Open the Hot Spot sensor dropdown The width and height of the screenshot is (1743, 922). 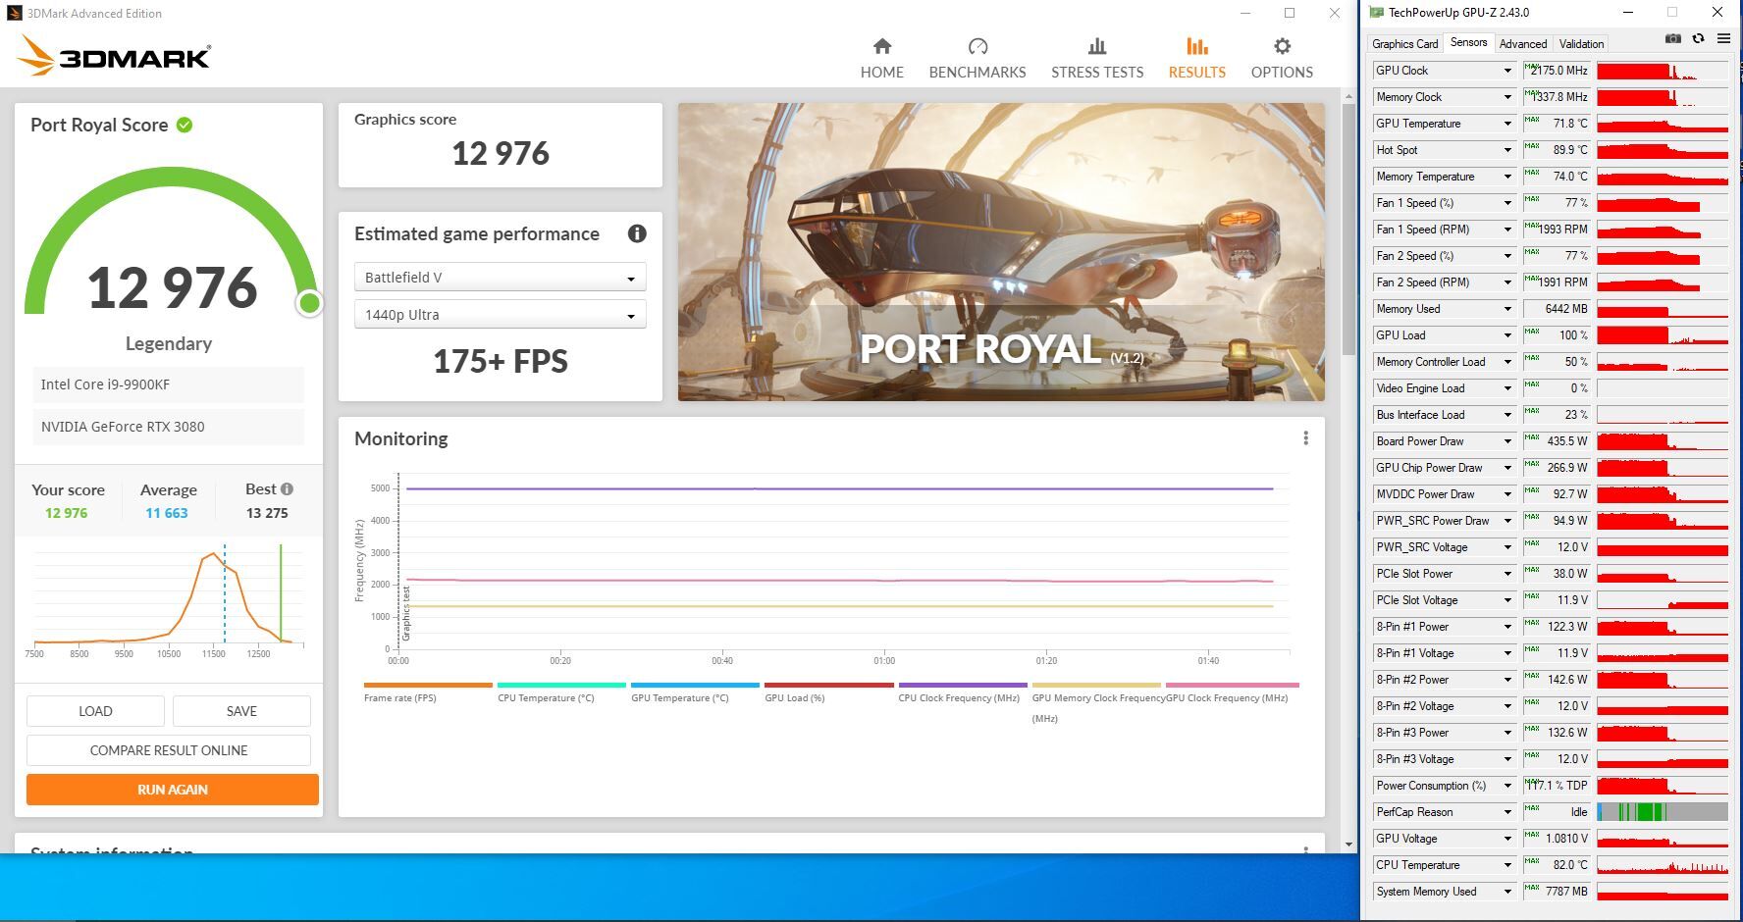pyautogui.click(x=1507, y=150)
